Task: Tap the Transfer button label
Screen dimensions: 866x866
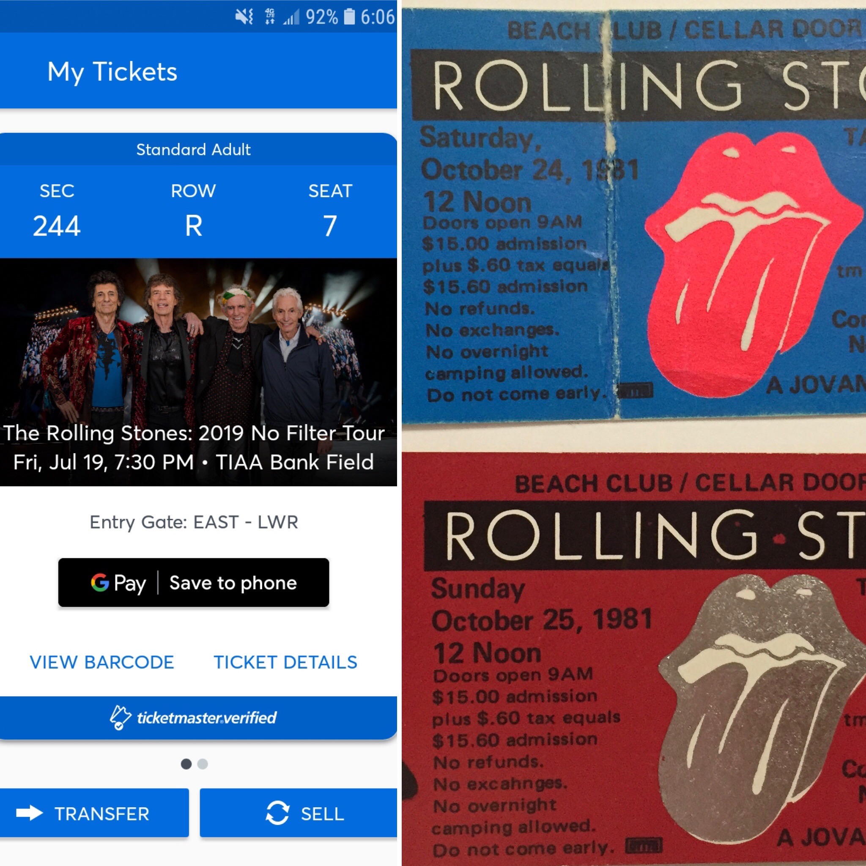Action: coord(102,814)
